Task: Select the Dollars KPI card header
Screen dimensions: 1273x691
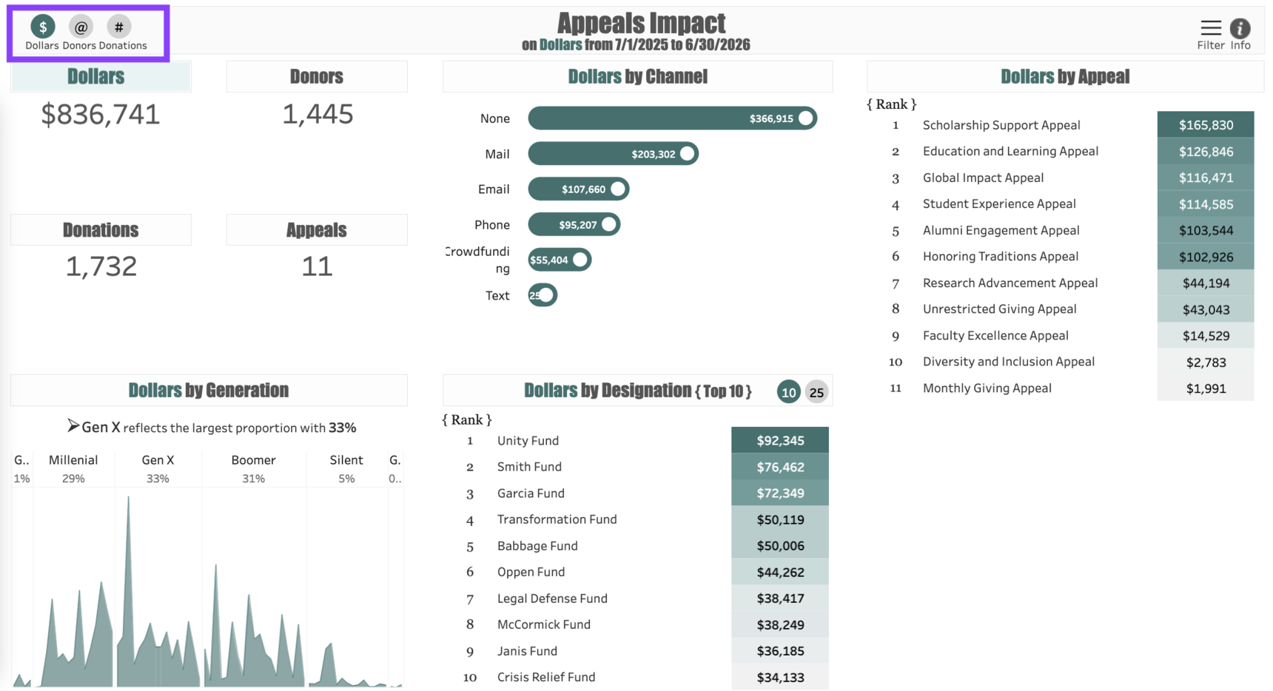Action: pyautogui.click(x=96, y=77)
